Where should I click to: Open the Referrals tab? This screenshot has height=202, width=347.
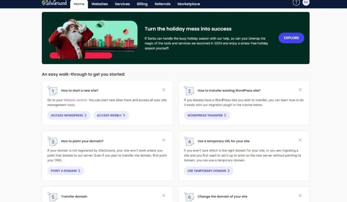click(163, 4)
